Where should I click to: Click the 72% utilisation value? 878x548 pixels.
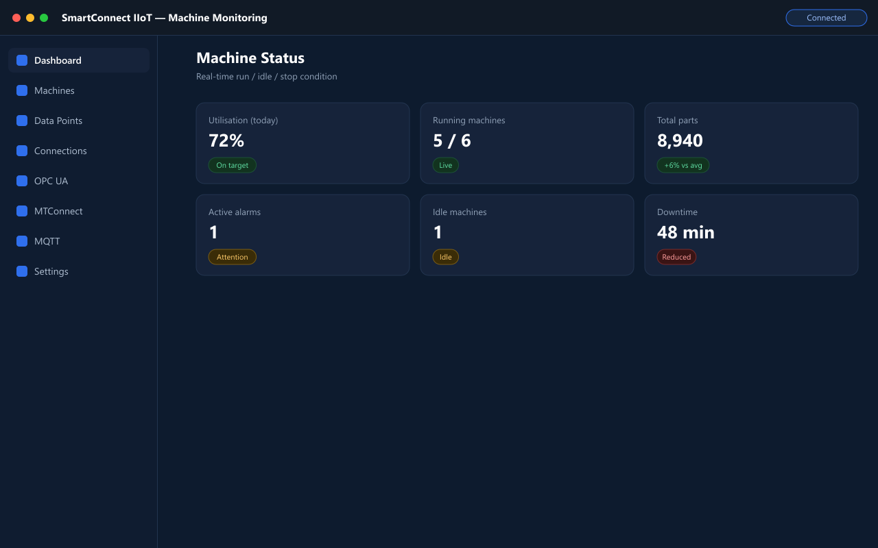226,140
